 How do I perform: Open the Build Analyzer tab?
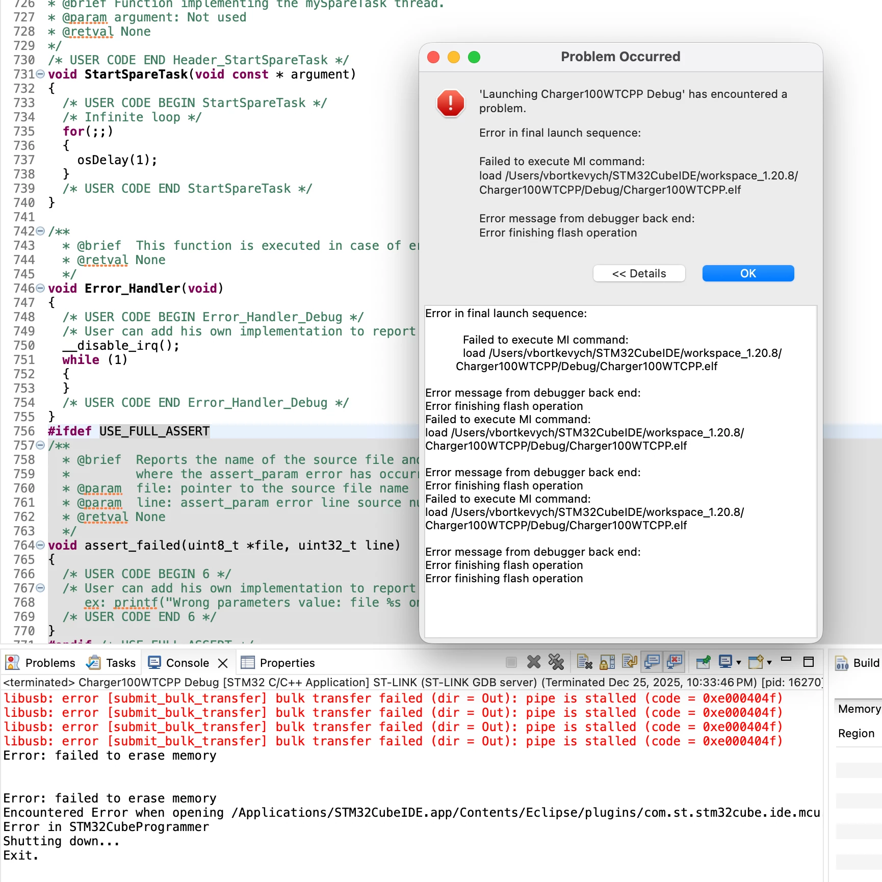(858, 663)
